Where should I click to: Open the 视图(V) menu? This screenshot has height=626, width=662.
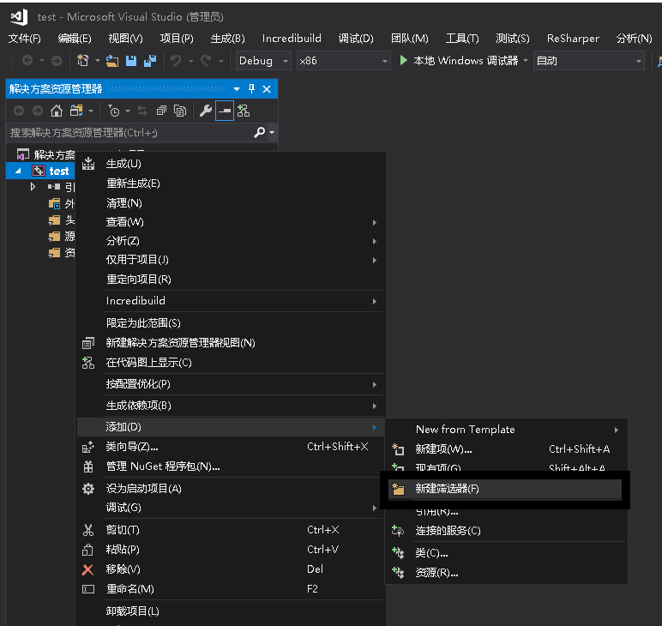[125, 39]
